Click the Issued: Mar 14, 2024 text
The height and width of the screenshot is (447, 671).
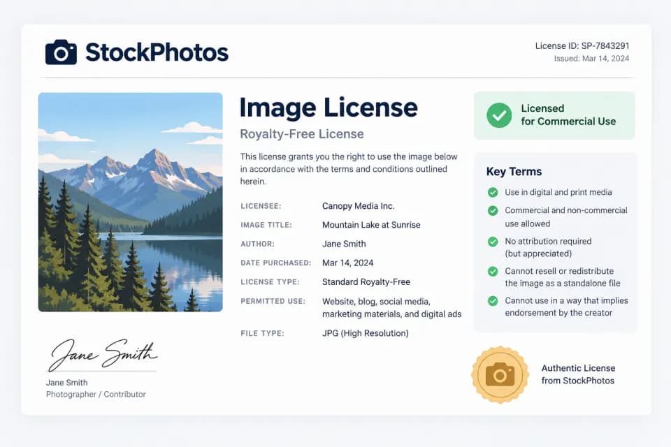pos(591,59)
